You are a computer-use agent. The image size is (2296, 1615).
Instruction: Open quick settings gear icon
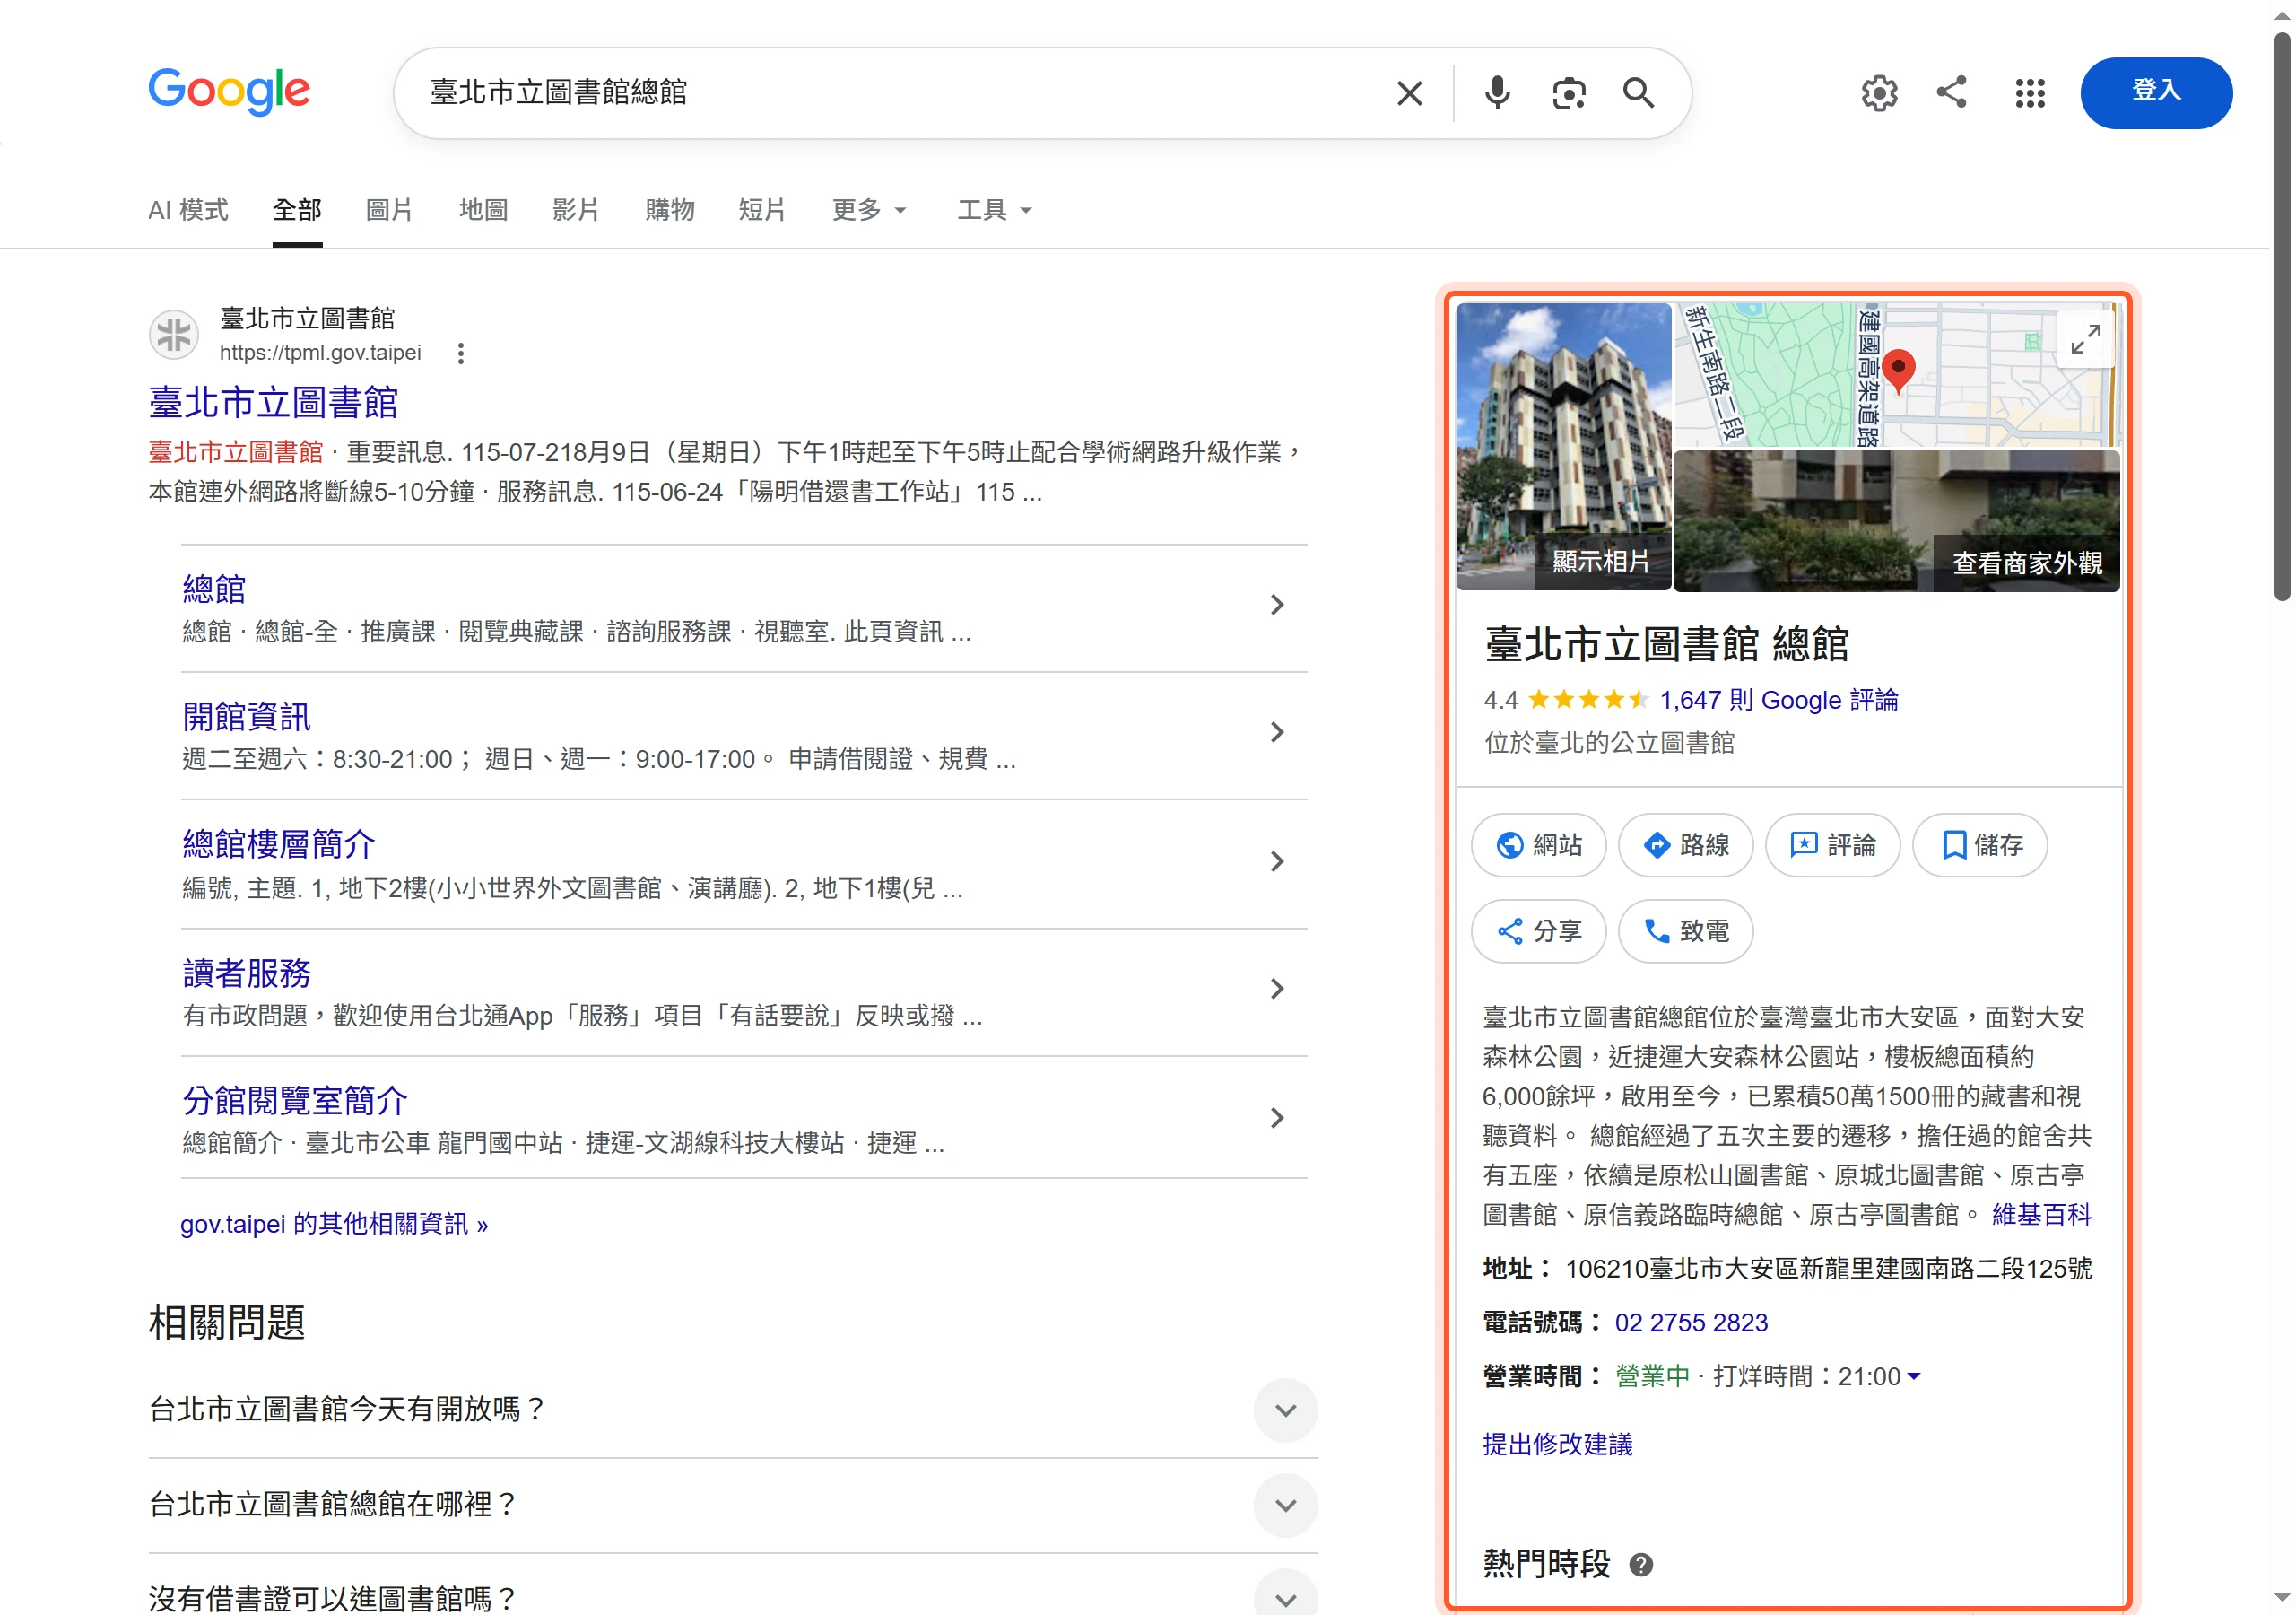pyautogui.click(x=1879, y=93)
